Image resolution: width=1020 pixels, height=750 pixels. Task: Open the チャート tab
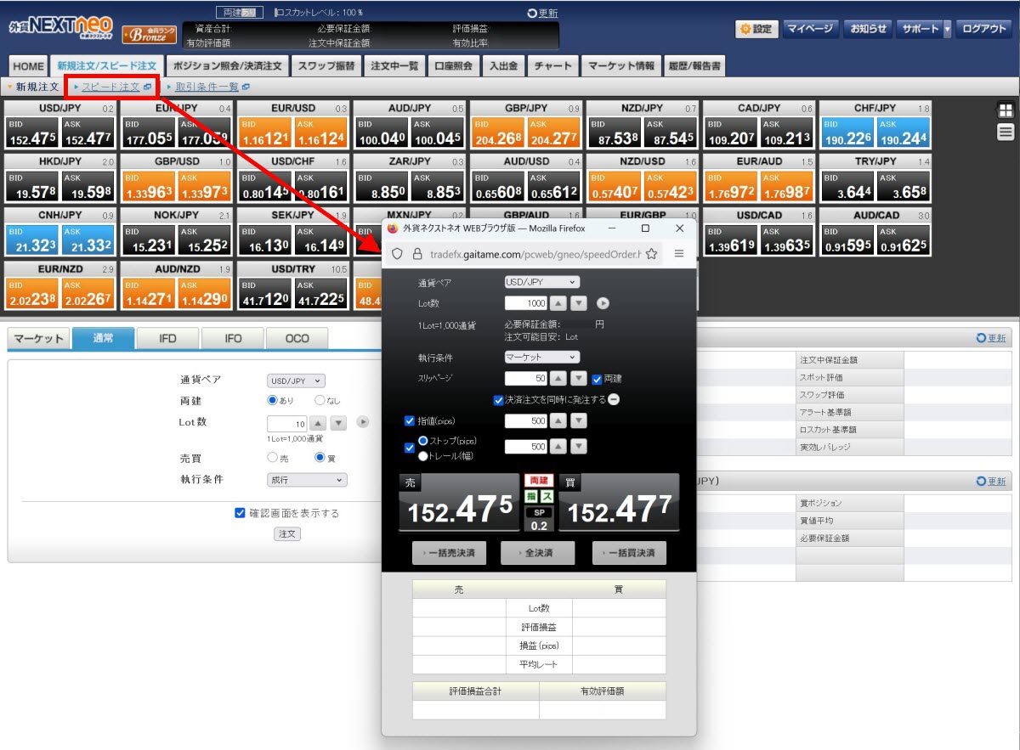tap(552, 65)
